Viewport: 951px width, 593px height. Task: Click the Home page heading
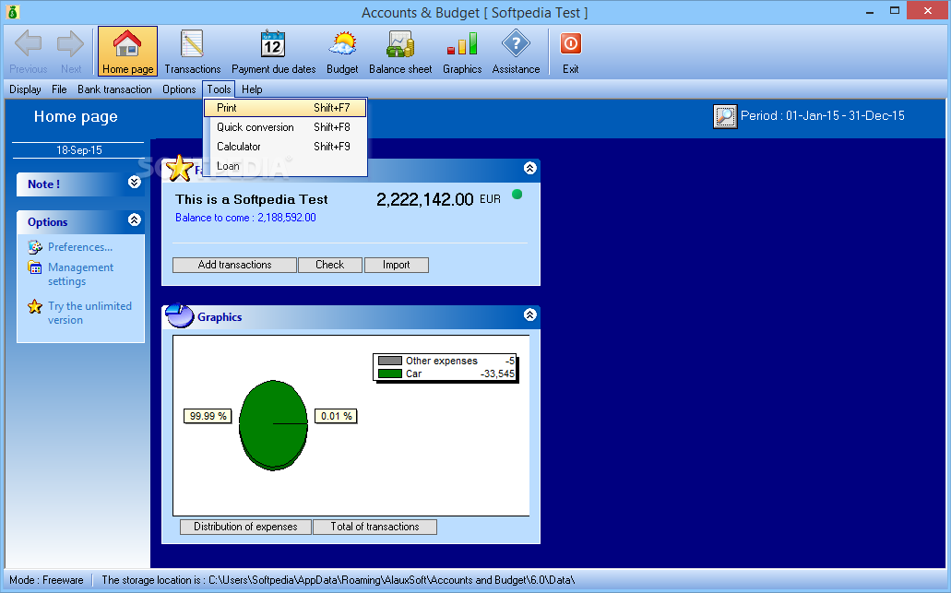pos(76,116)
